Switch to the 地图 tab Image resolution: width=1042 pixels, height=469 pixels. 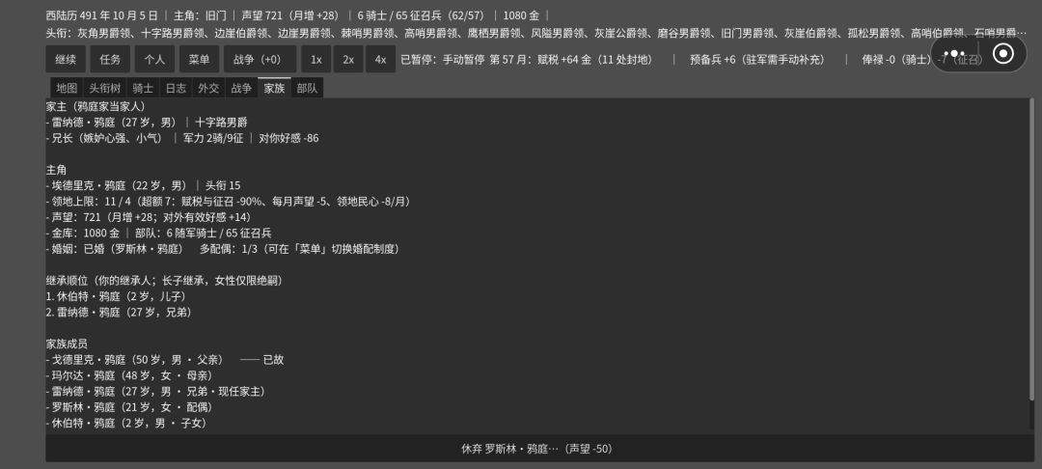68,88
